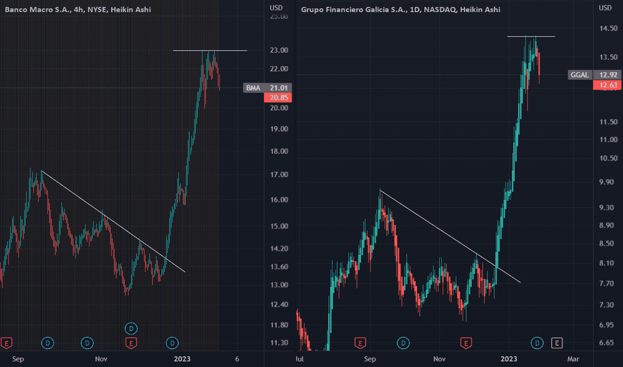
Task: Select the descending trendline on Banco Macro chart
Action: tap(114, 222)
